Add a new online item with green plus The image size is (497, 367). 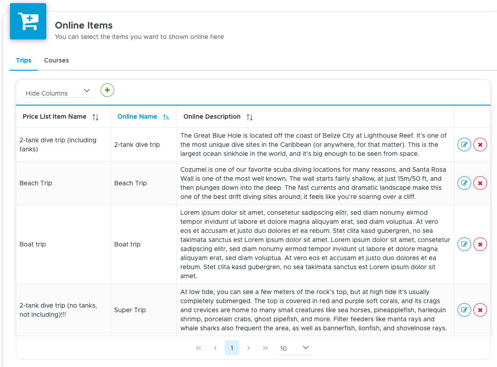[107, 90]
